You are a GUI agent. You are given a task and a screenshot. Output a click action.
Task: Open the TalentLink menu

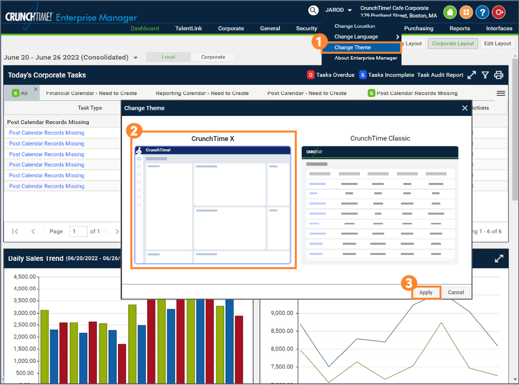pos(189,29)
